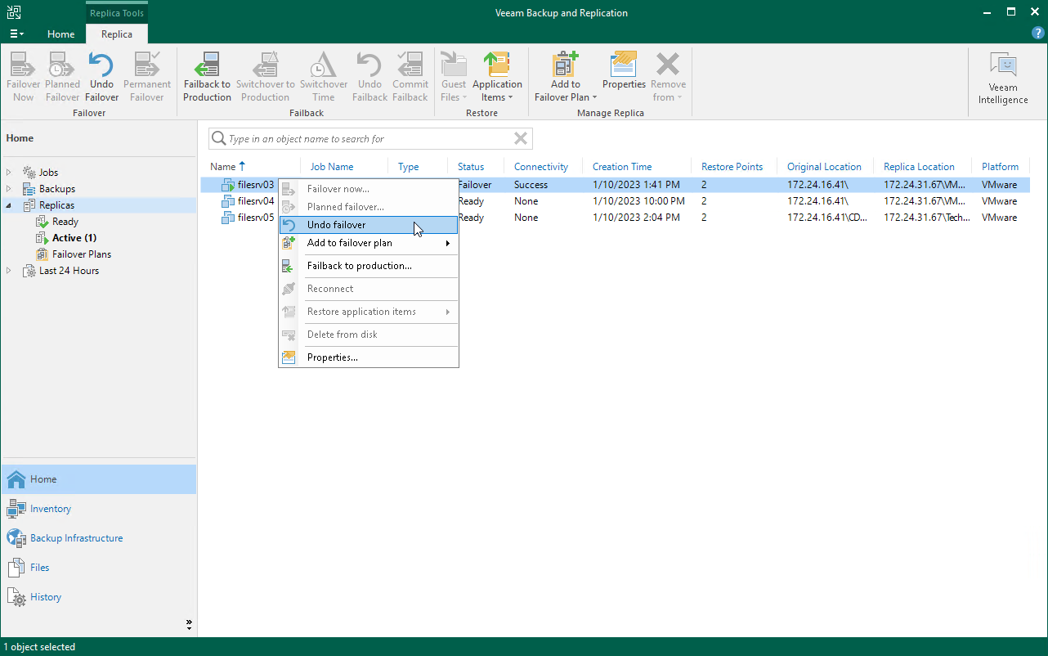The image size is (1048, 656).
Task: Sort by the Connectivity column header
Action: (x=543, y=167)
